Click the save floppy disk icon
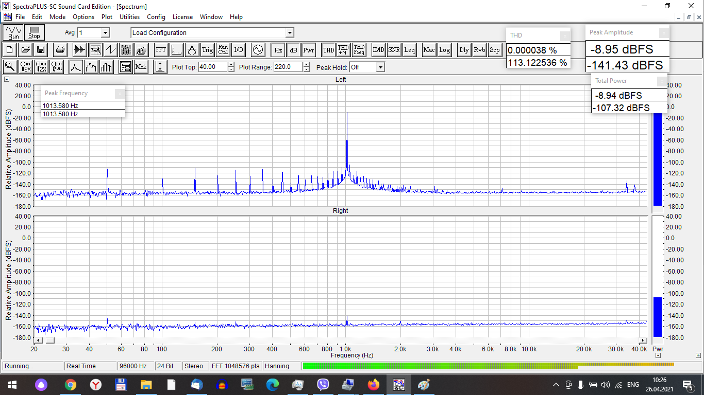704x395 pixels. pyautogui.click(x=41, y=50)
